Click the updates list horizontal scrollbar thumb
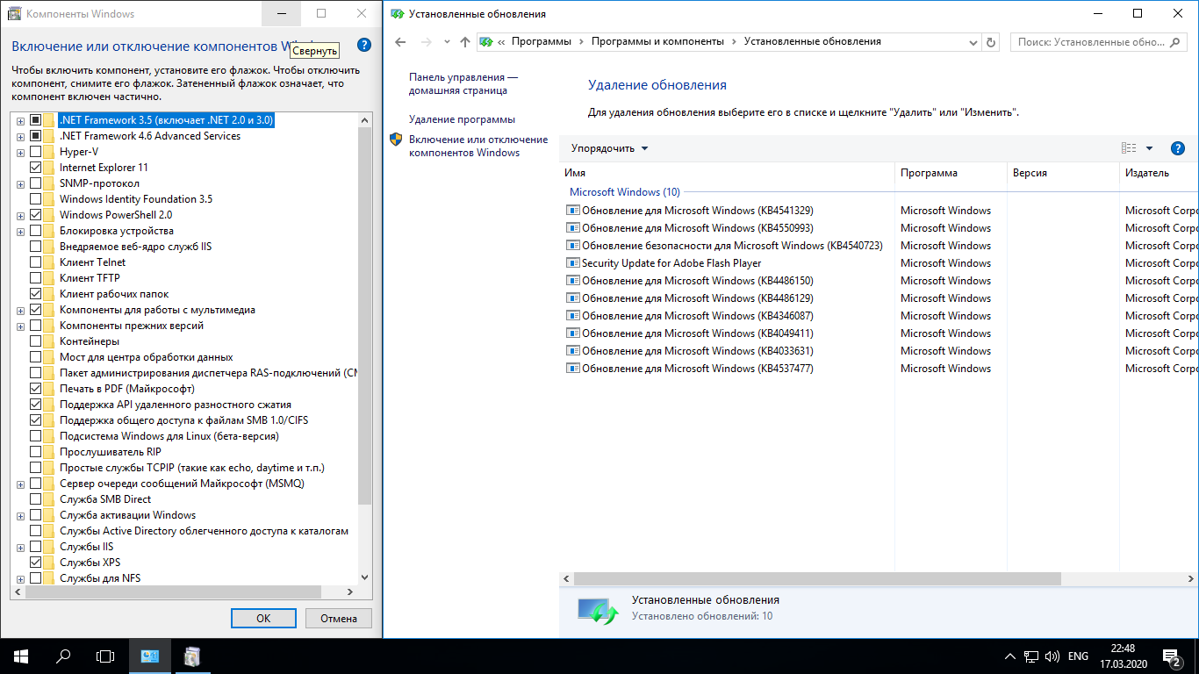The height and width of the screenshot is (674, 1199). tap(818, 579)
